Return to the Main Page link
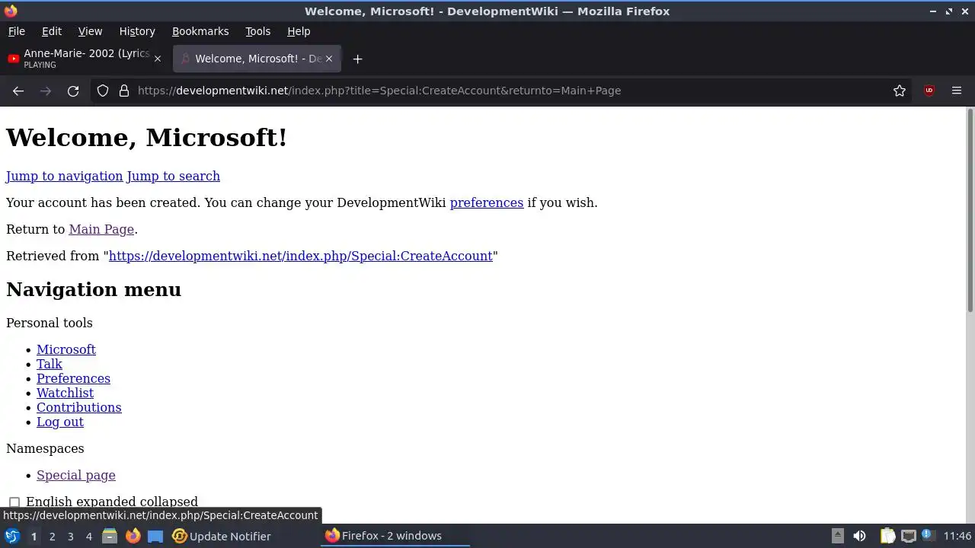 [x=101, y=229]
